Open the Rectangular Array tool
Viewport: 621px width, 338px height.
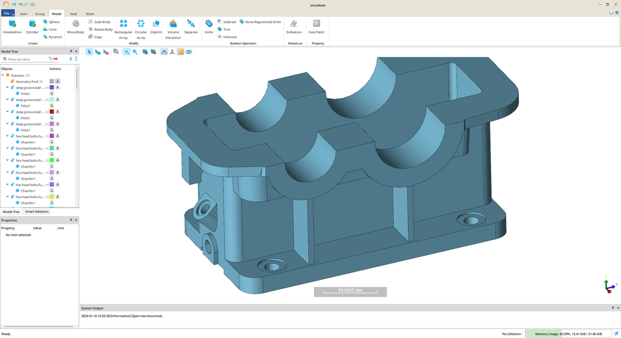click(x=123, y=24)
